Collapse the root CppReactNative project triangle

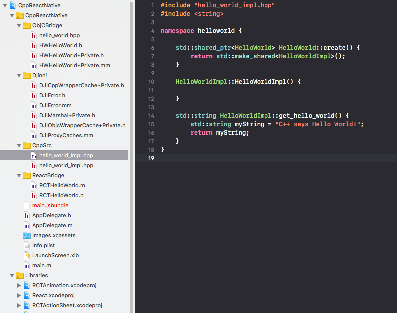click(x=5, y=5)
